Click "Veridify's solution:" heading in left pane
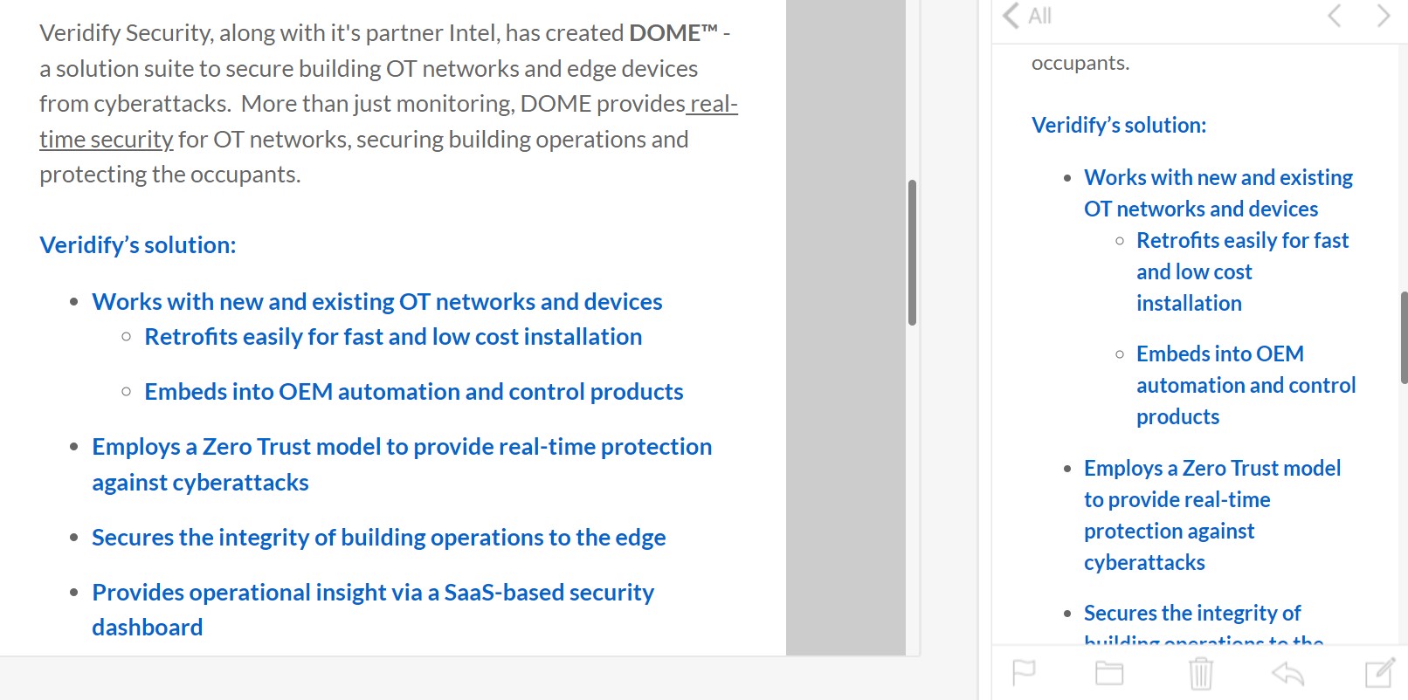 [138, 245]
